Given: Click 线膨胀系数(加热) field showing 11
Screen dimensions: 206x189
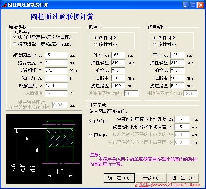Looking at the screenshot, I should (131, 94).
